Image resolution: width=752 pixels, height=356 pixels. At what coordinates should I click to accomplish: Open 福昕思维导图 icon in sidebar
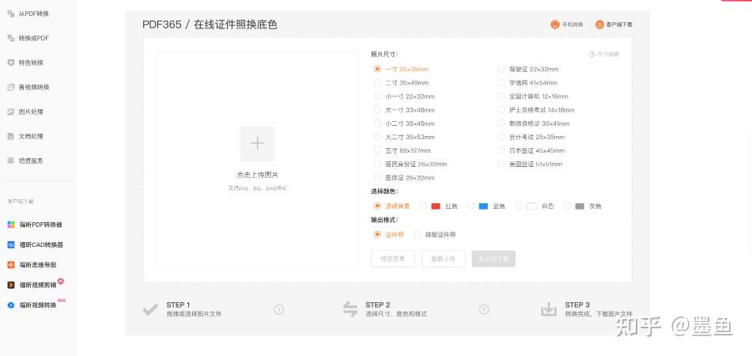11,265
